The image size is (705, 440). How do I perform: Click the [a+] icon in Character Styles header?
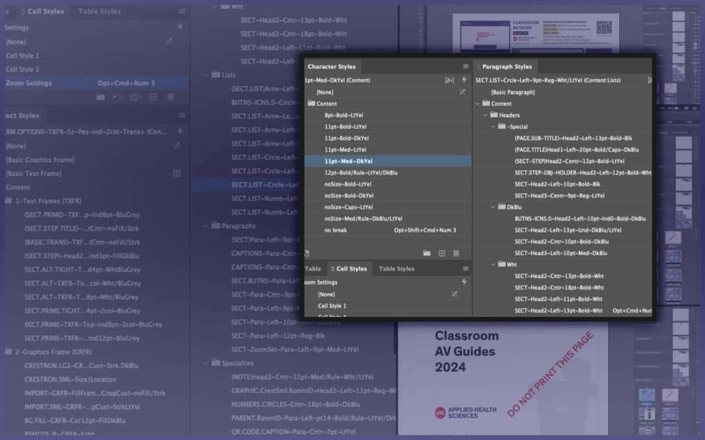[x=449, y=80]
